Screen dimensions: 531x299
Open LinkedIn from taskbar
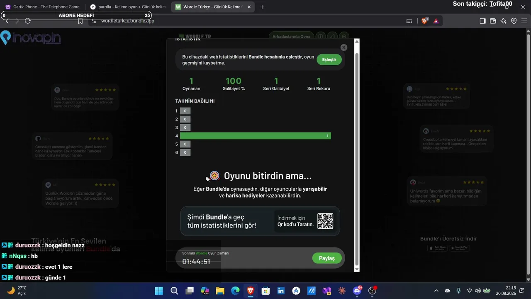pos(281,291)
